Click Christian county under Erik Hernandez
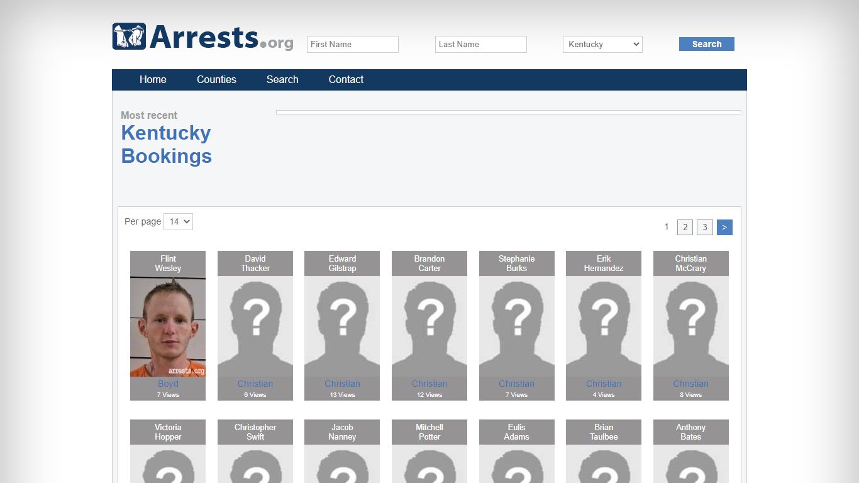This screenshot has height=483, width=859. [x=604, y=384]
